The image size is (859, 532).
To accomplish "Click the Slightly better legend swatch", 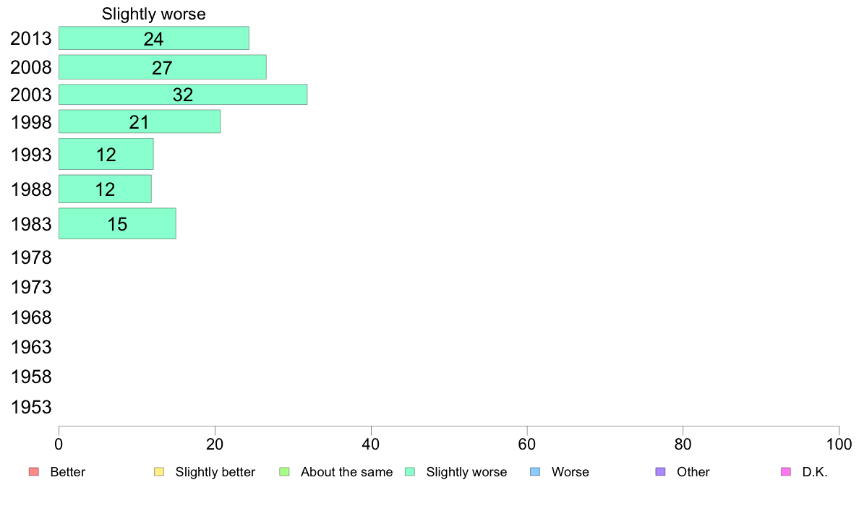I will click(x=159, y=472).
